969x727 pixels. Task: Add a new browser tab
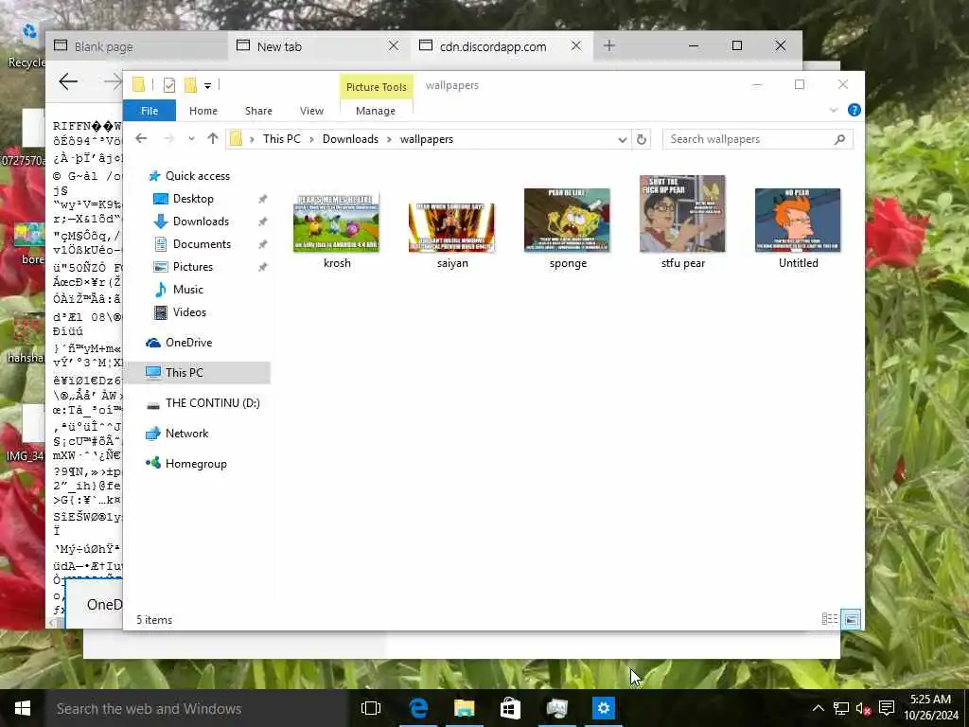click(x=609, y=45)
